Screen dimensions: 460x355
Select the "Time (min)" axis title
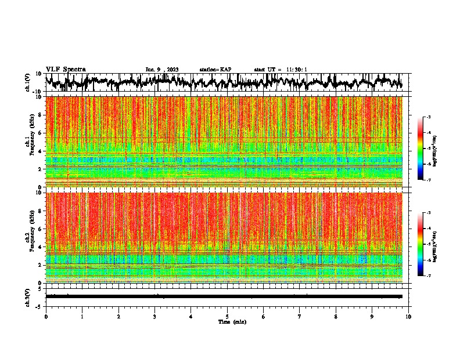[x=232, y=322]
